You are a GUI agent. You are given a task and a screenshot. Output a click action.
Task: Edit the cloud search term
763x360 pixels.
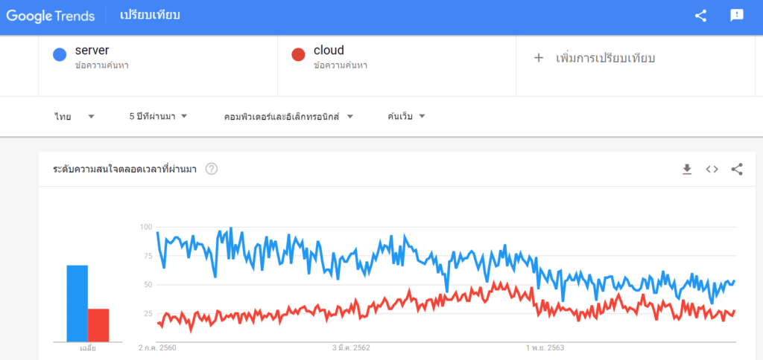click(329, 50)
